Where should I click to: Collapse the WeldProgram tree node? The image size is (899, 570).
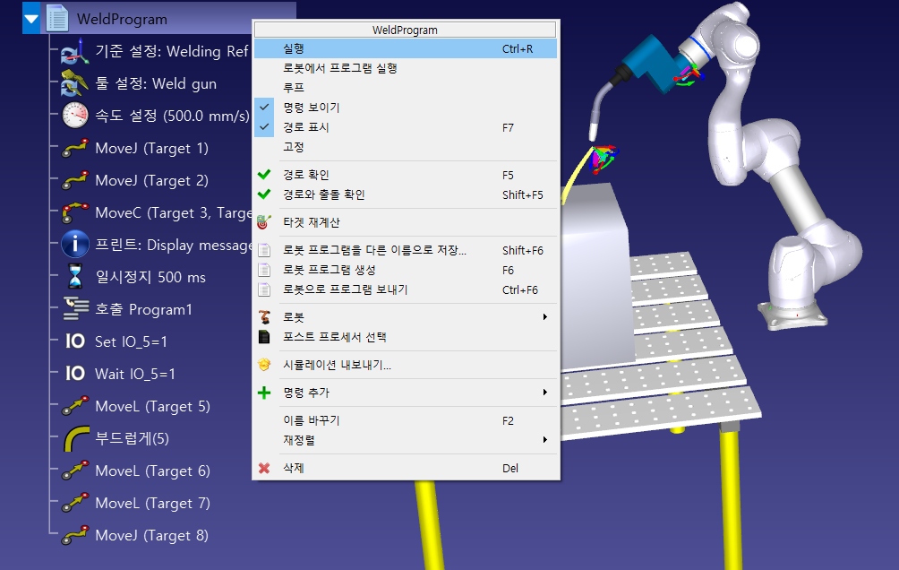(x=31, y=19)
